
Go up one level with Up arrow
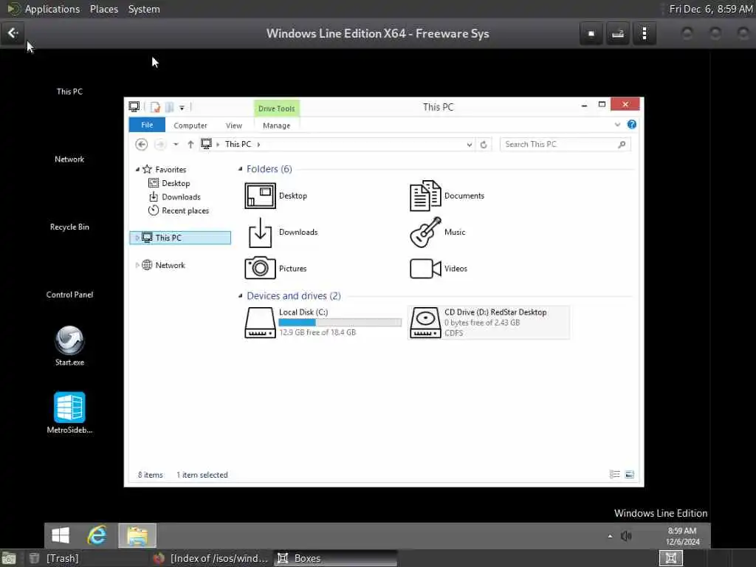[190, 144]
